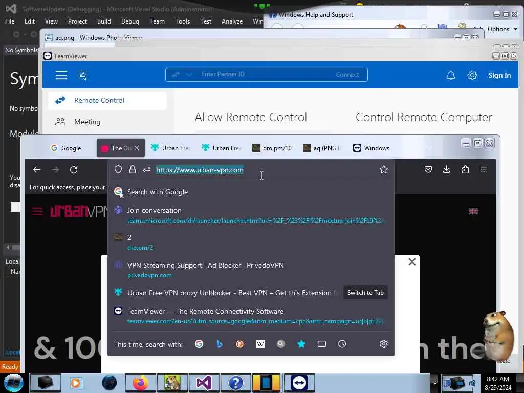Open Visual Studio from the taskbar
This screenshot has width=524, height=393.
click(x=204, y=383)
